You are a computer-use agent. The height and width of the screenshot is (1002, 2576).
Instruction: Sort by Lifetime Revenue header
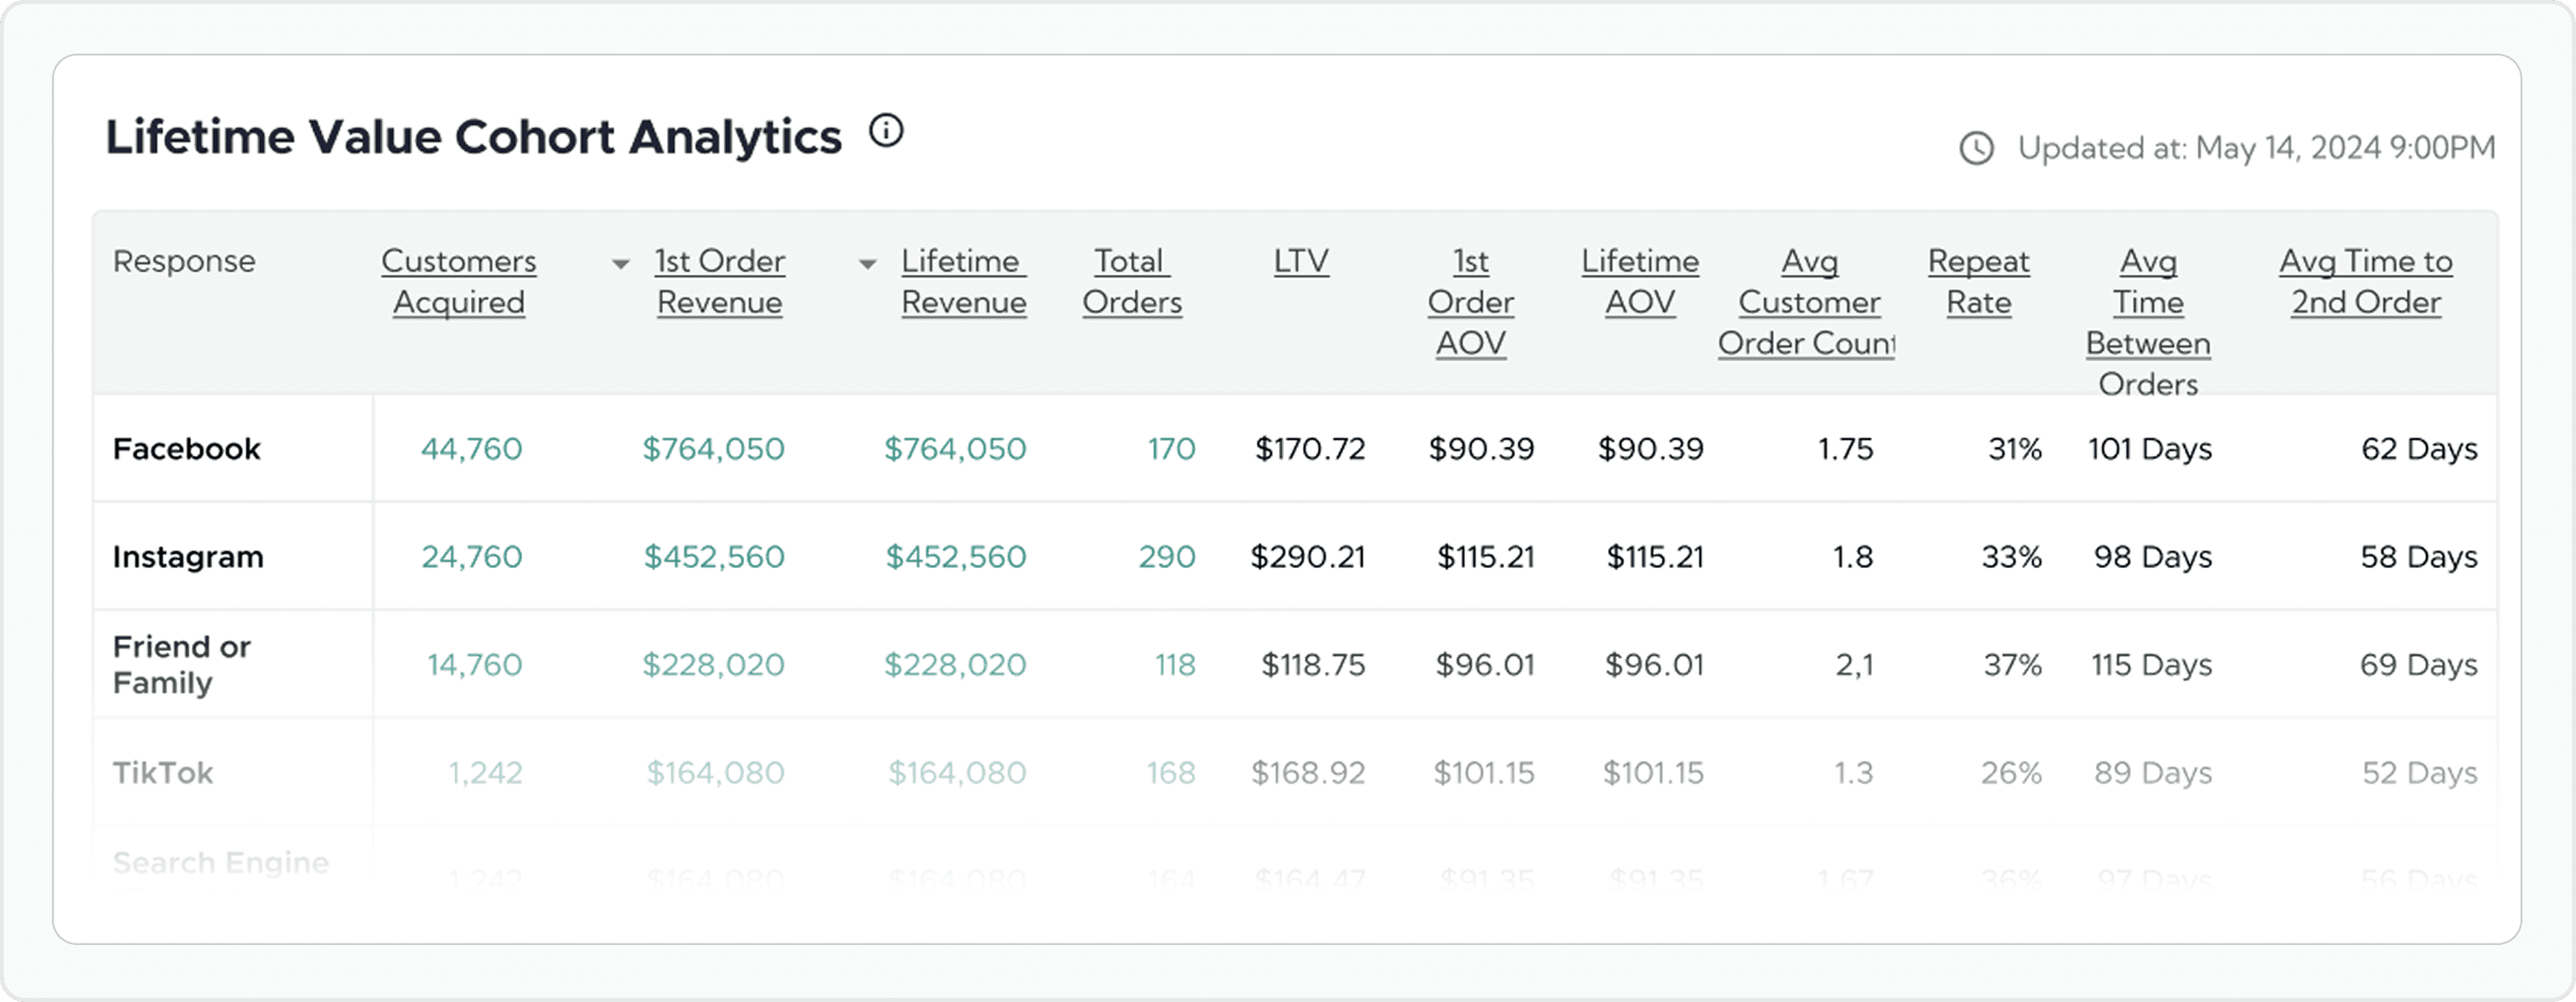point(964,281)
